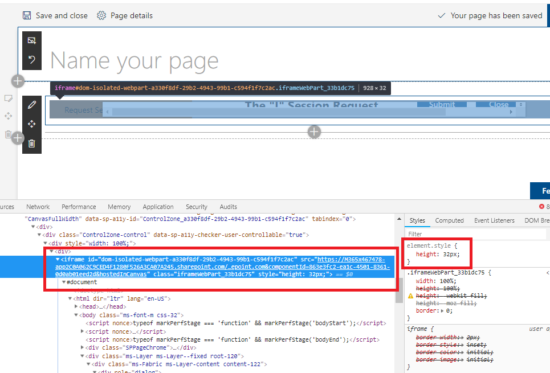The height and width of the screenshot is (373, 550).
Task: Switch to the Computed pane tab
Action: pyautogui.click(x=449, y=220)
